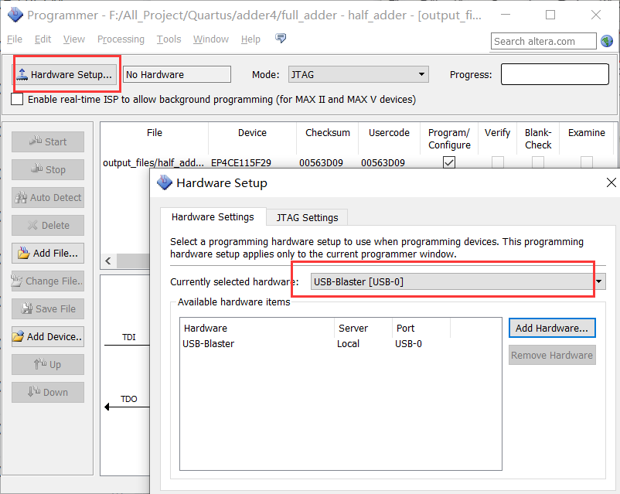Open the Tools menu

point(169,39)
